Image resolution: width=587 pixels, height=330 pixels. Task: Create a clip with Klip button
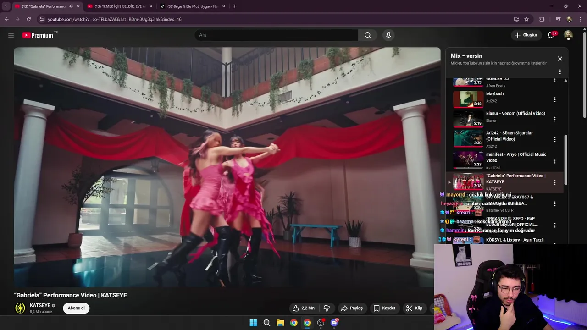414,308
